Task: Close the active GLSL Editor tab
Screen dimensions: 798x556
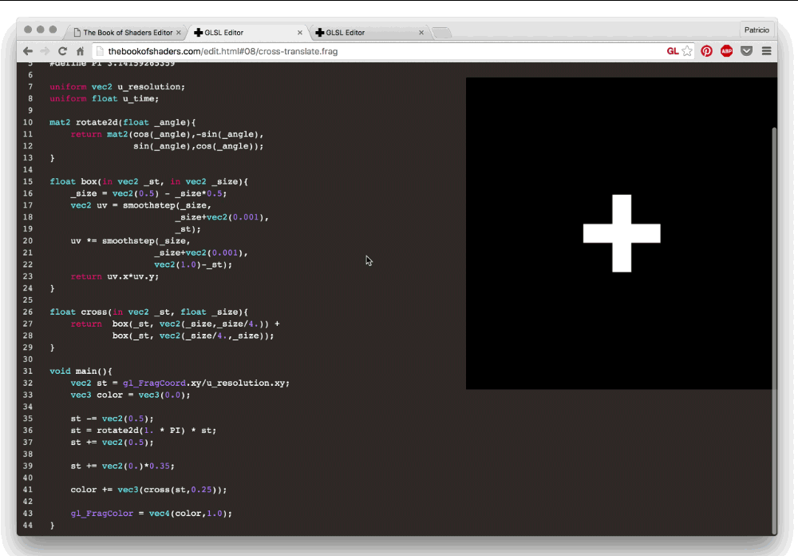Action: click(300, 33)
